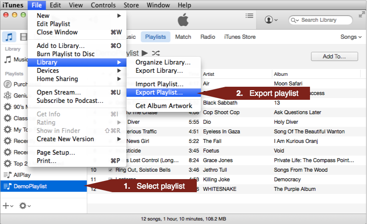The image size is (367, 224).
Task: Switch to the Match tab
Action: click(x=183, y=37)
